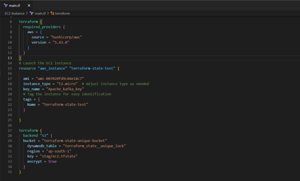Viewport: 300px width, 181px height.
Task: Click the "5.43.0" version string
Action: click(61, 42)
